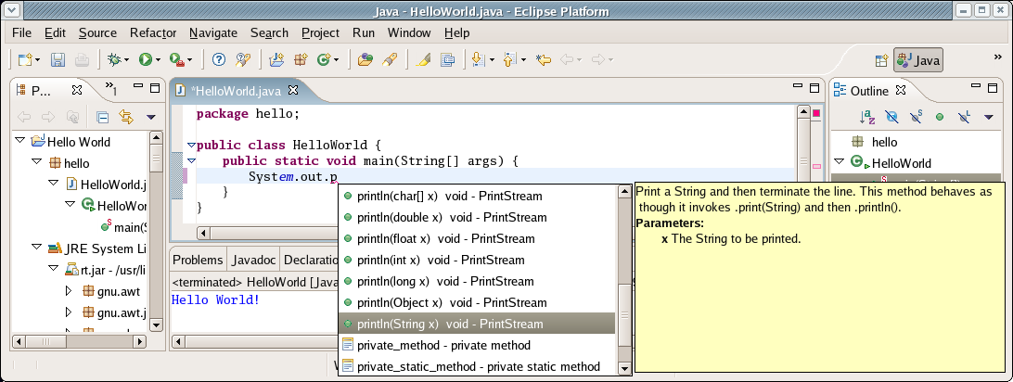The height and width of the screenshot is (382, 1013).
Task: Click the External Tools run icon
Action: coord(176,59)
